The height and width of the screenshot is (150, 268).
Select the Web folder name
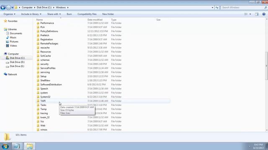coord(43,125)
